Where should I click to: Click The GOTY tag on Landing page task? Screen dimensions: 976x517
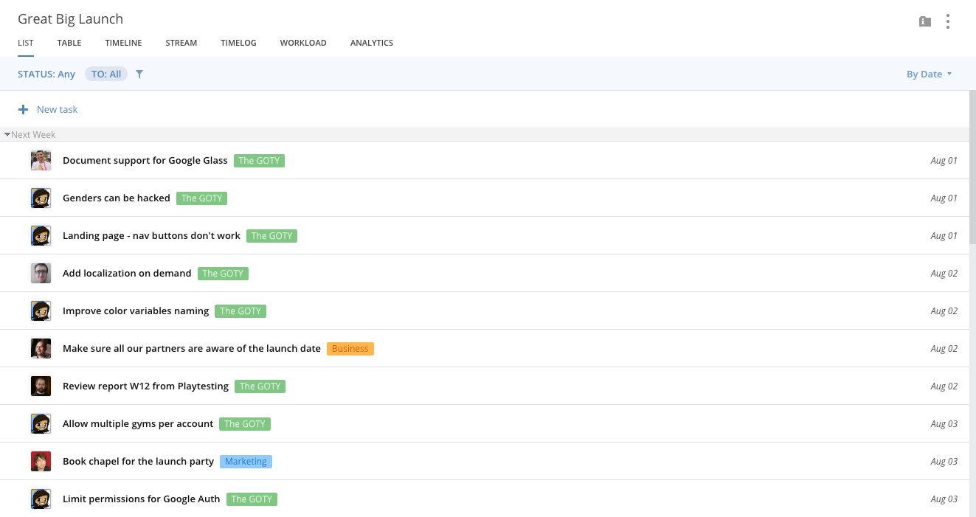pos(272,235)
